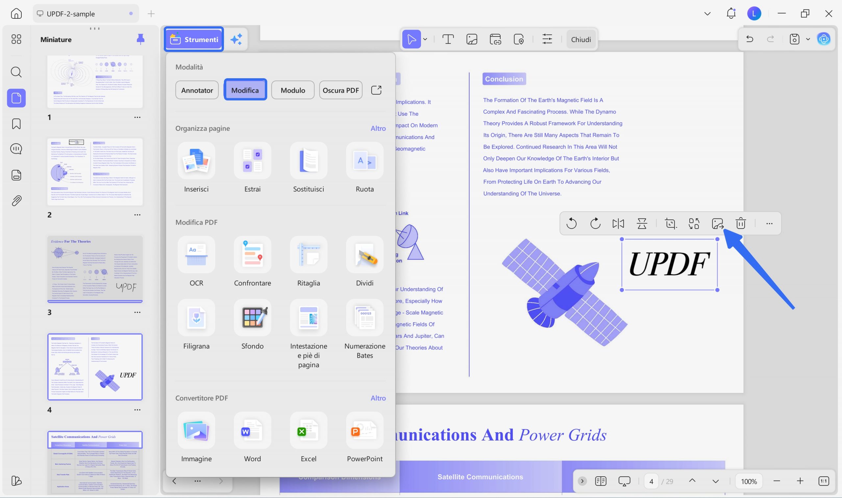
Task: Switch to Annotator mode
Action: (x=197, y=90)
